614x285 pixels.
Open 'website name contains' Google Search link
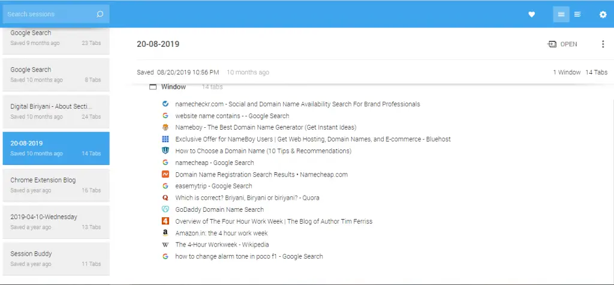pyautogui.click(x=232, y=116)
